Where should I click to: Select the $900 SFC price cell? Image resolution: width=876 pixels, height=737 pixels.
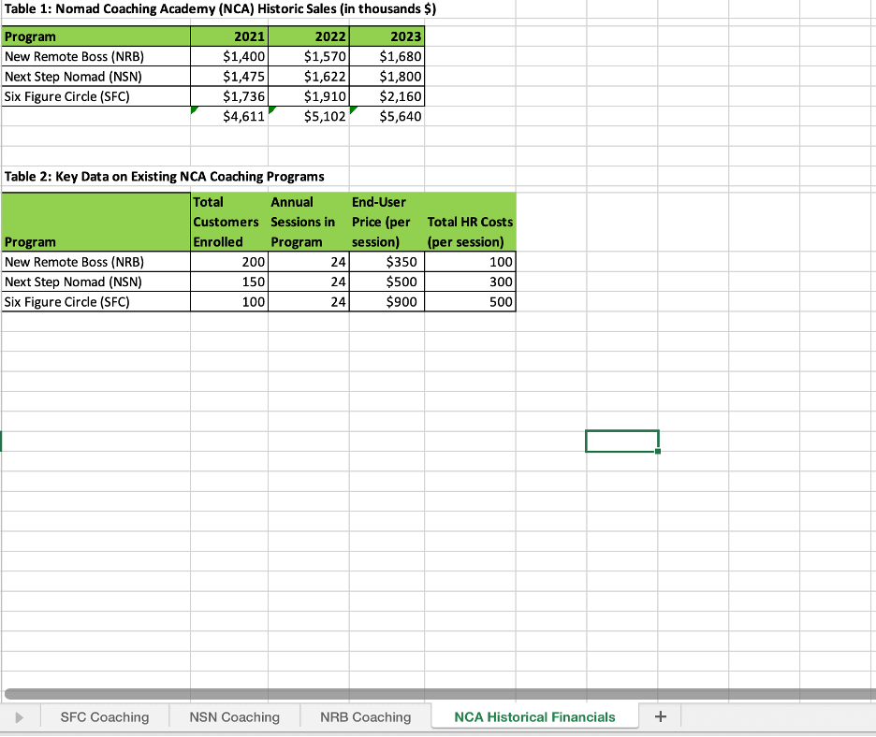386,301
